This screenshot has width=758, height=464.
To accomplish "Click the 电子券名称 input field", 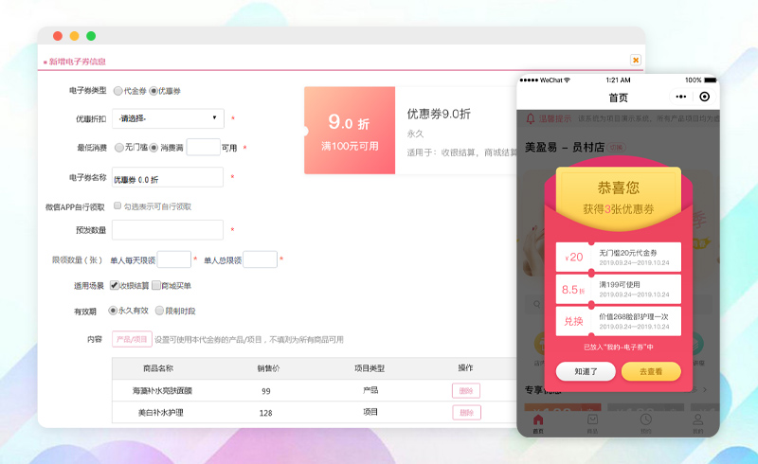I will click(x=168, y=178).
